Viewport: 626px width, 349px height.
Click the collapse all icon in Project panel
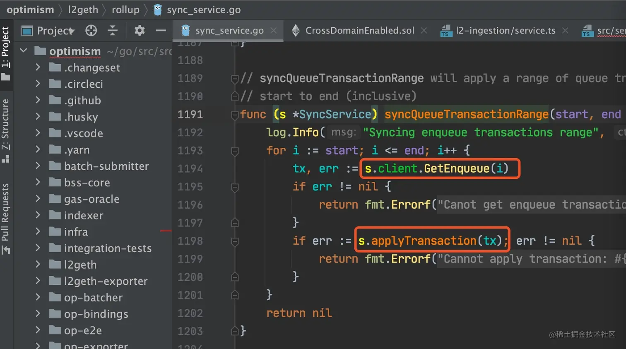tap(113, 31)
